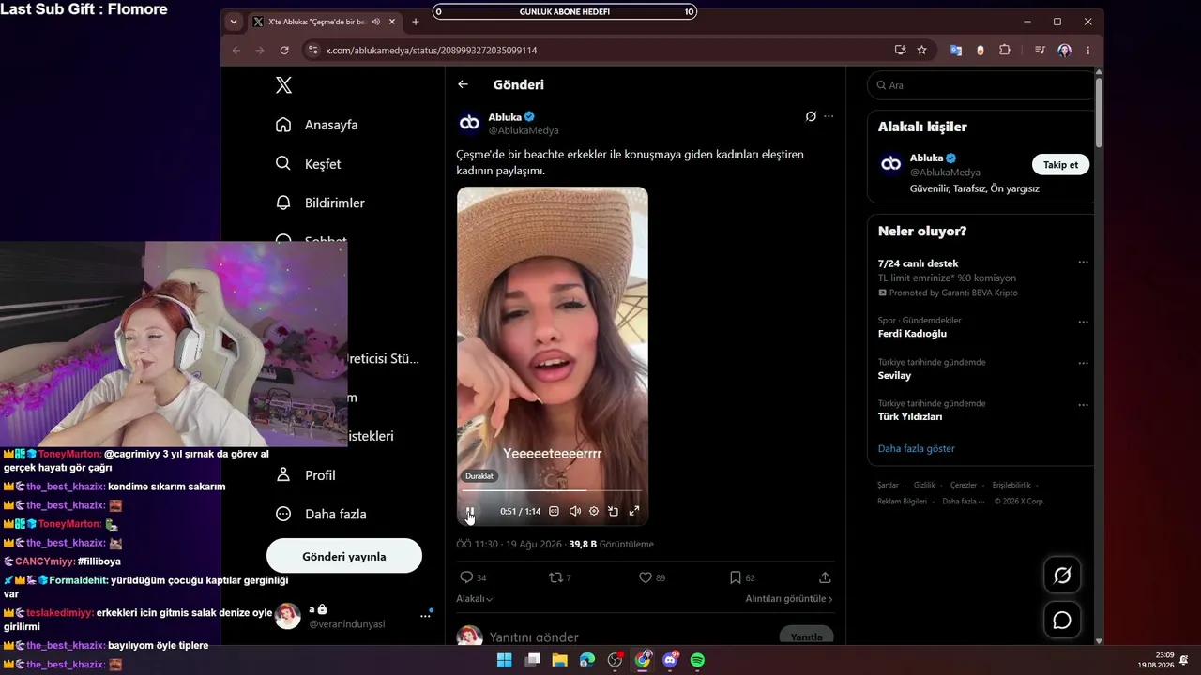The image size is (1201, 675).
Task: Open the share icon on the post
Action: pyautogui.click(x=825, y=577)
